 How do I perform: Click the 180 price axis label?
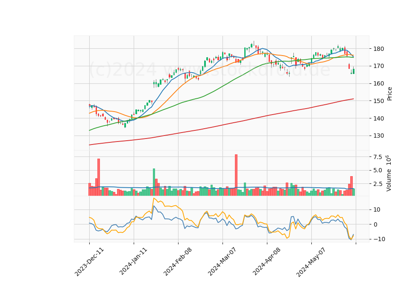[x=379, y=49]
